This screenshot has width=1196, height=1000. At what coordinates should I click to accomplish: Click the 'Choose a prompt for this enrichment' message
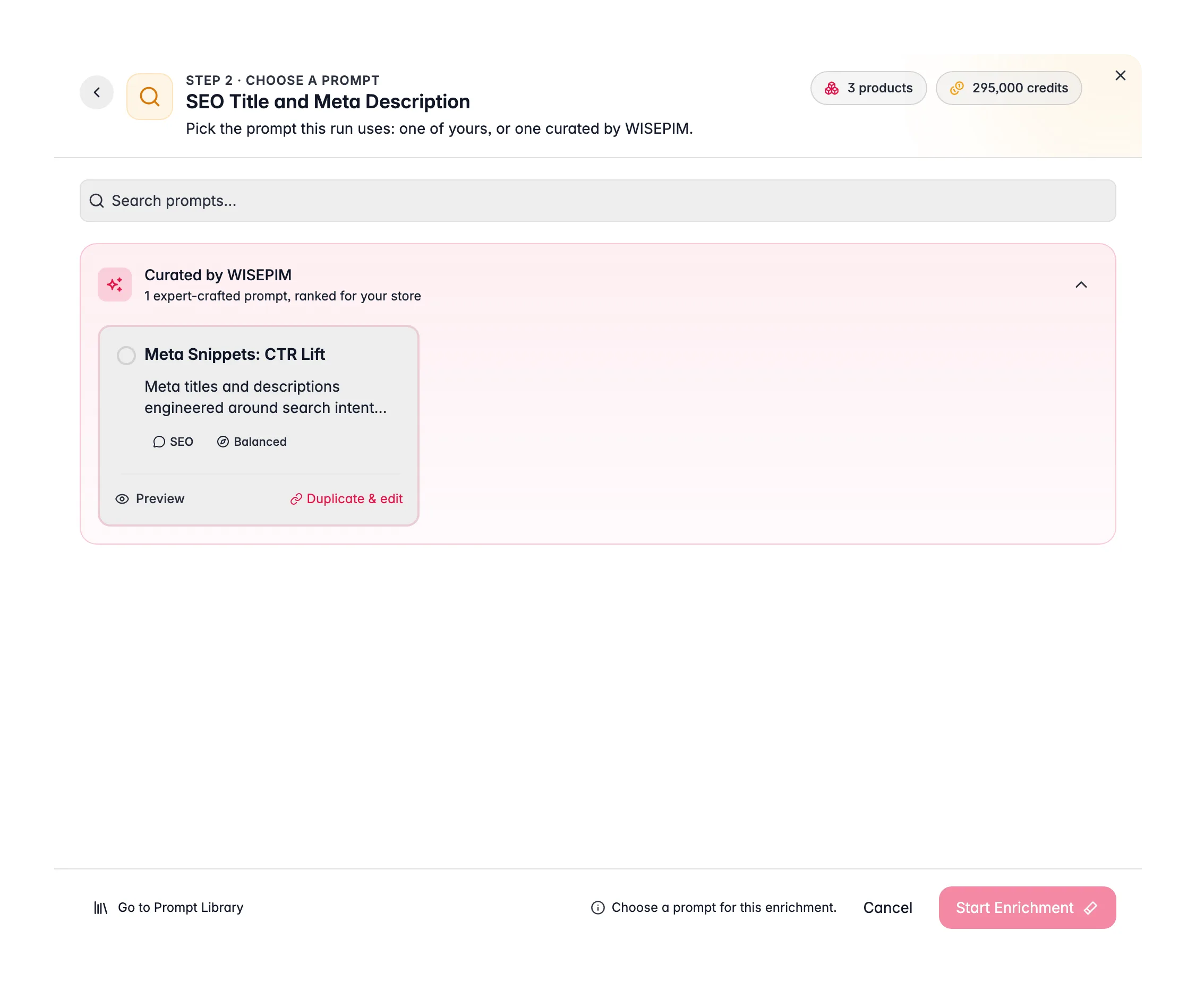724,907
